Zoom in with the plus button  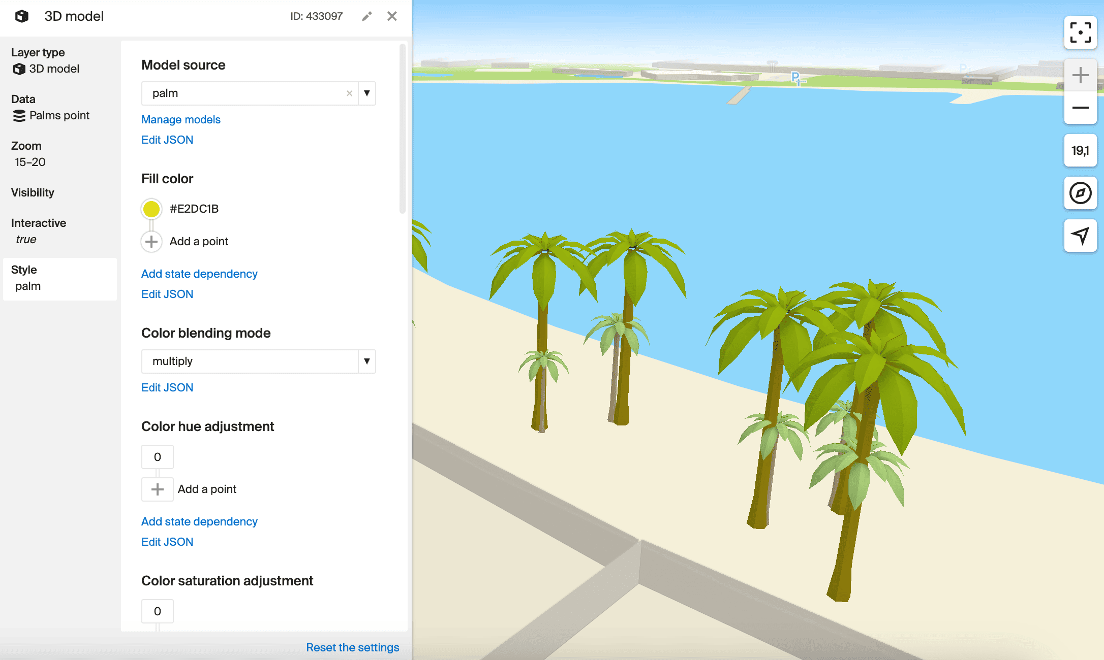1080,76
